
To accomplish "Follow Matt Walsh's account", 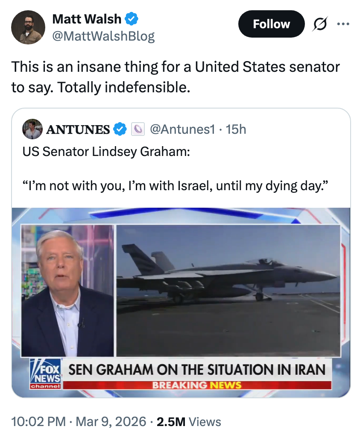I will click(271, 24).
